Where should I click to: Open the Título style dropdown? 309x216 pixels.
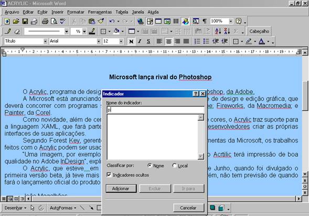tap(45, 41)
